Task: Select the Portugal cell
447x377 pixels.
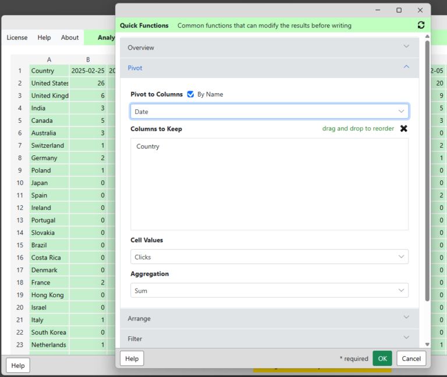Action: tap(49, 220)
